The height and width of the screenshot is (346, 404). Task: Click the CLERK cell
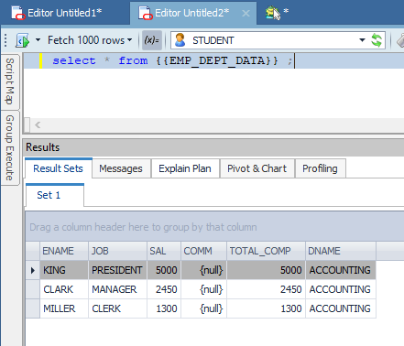point(117,308)
